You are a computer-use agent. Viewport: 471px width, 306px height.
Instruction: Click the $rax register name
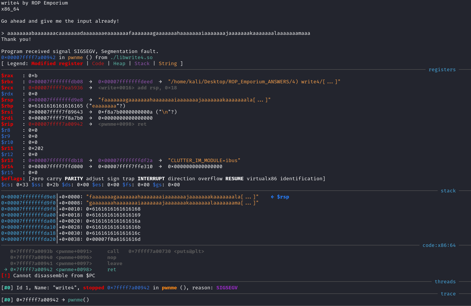[7, 76]
